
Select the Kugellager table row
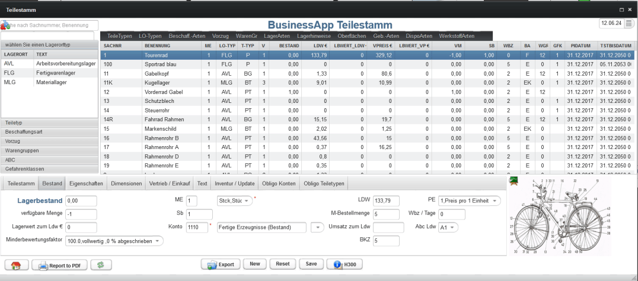tap(368, 83)
